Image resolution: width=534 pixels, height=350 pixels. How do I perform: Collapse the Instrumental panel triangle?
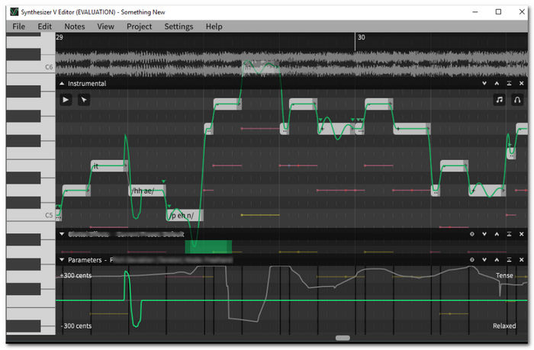tap(62, 83)
